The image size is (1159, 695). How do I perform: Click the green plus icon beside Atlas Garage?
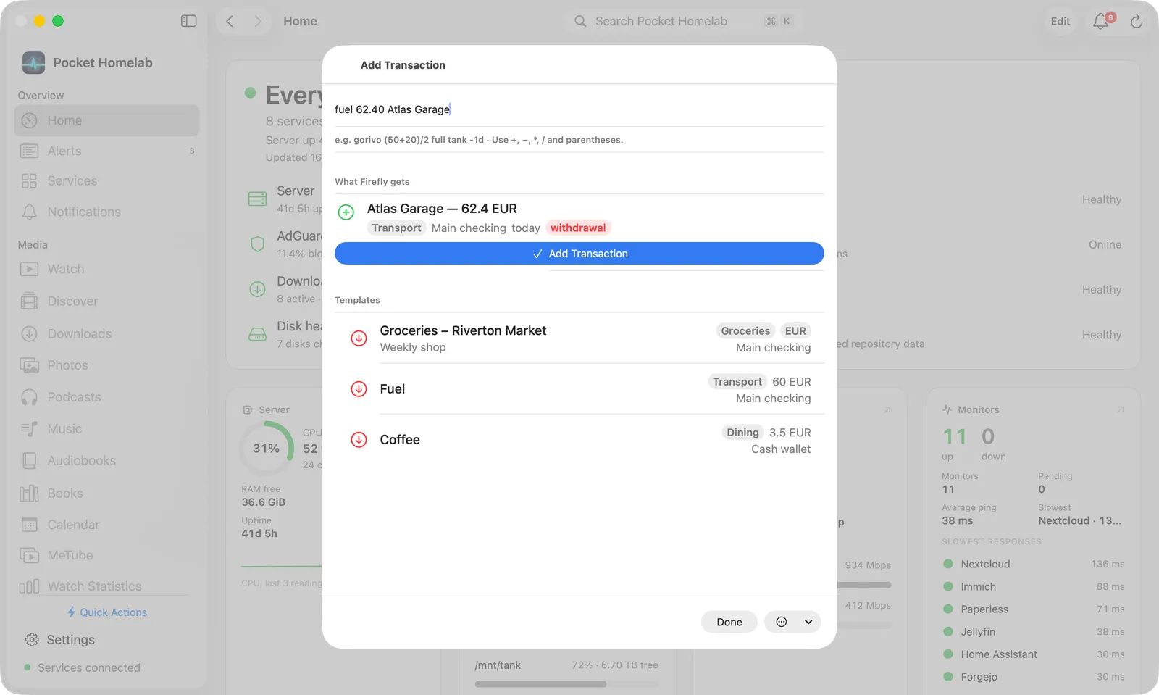(346, 212)
